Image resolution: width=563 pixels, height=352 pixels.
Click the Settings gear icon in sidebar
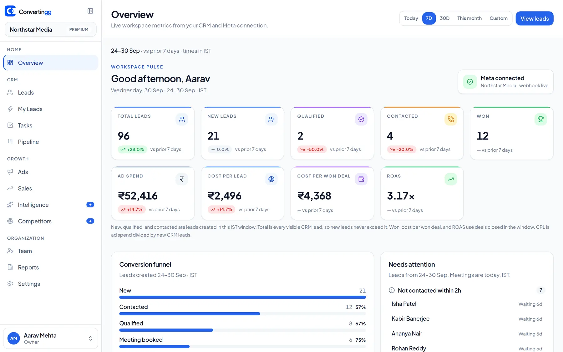pyautogui.click(x=10, y=283)
